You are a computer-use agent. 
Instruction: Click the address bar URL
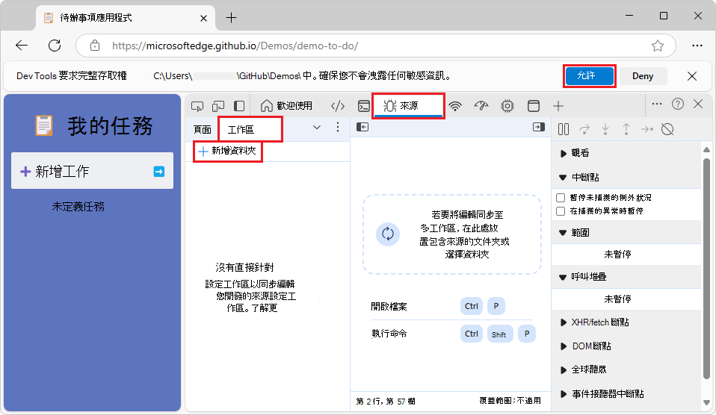pyautogui.click(x=235, y=46)
